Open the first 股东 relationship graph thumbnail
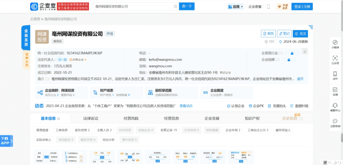 [47, 157]
